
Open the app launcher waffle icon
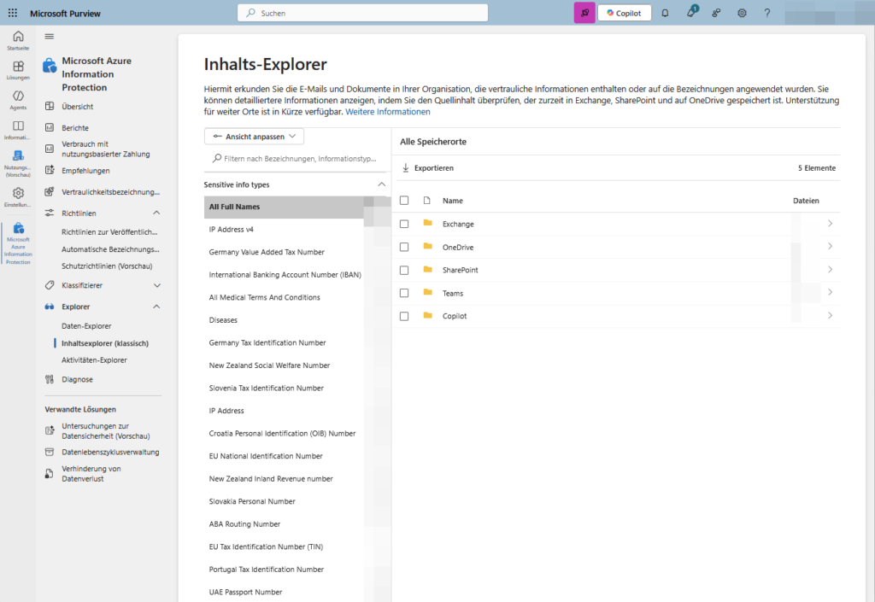(12, 13)
